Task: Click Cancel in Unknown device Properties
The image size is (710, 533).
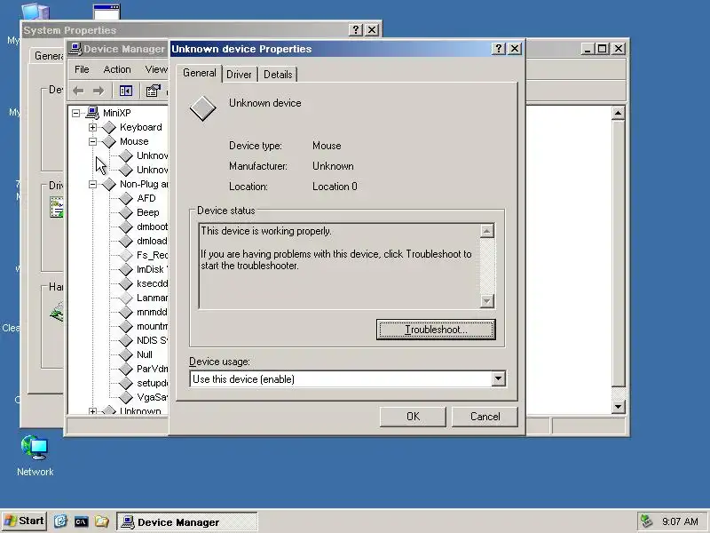Action: (x=485, y=417)
